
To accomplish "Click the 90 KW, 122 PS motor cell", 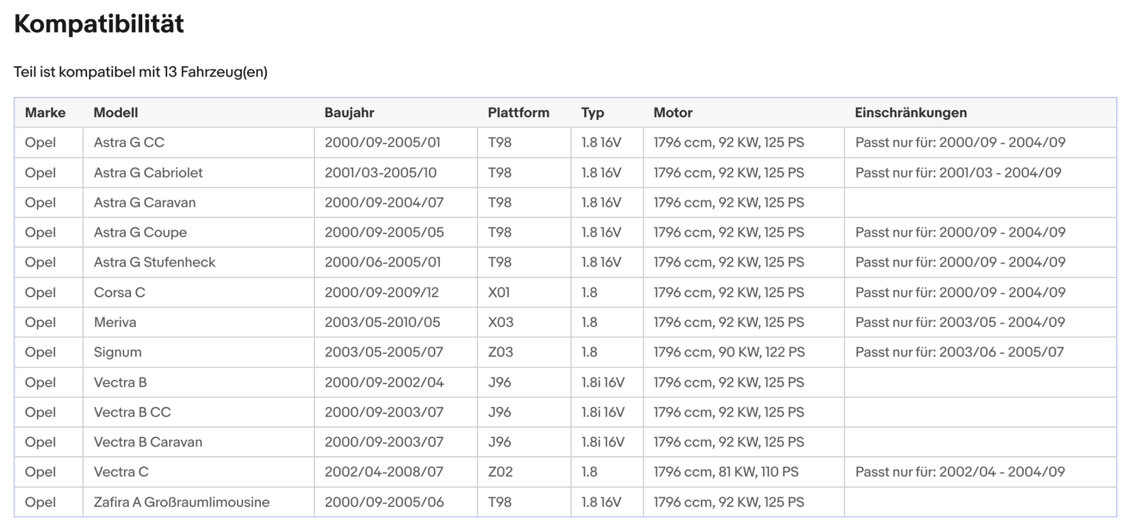I will click(x=729, y=352).
